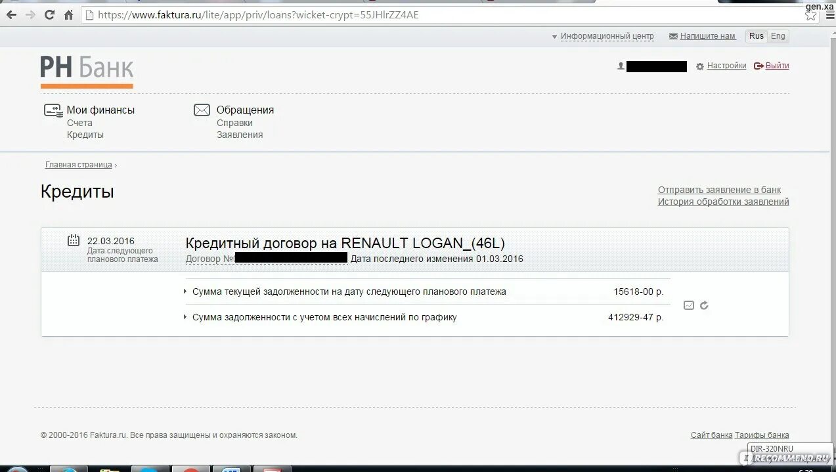Open the Тарифы банка footer link
Viewport: 836px width, 472px height.
point(762,435)
